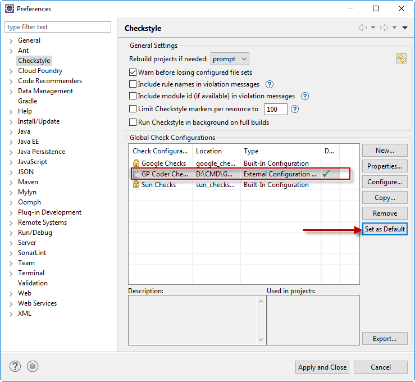Enable Include rule names in violation messages
This screenshot has height=382, width=415.
[133, 84]
